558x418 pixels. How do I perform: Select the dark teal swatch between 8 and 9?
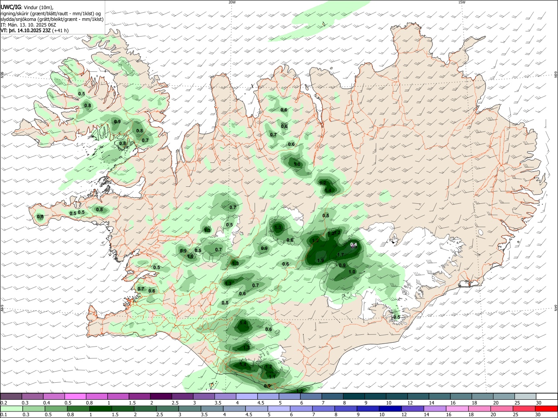[x=354, y=396]
